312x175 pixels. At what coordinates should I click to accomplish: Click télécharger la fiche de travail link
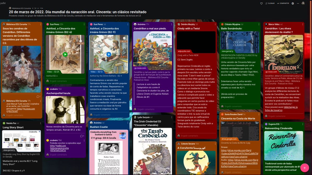coord(281,108)
